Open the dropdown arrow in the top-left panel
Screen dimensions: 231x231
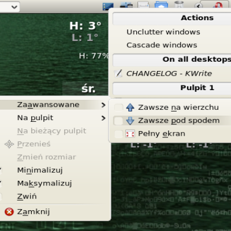pos(14,7)
